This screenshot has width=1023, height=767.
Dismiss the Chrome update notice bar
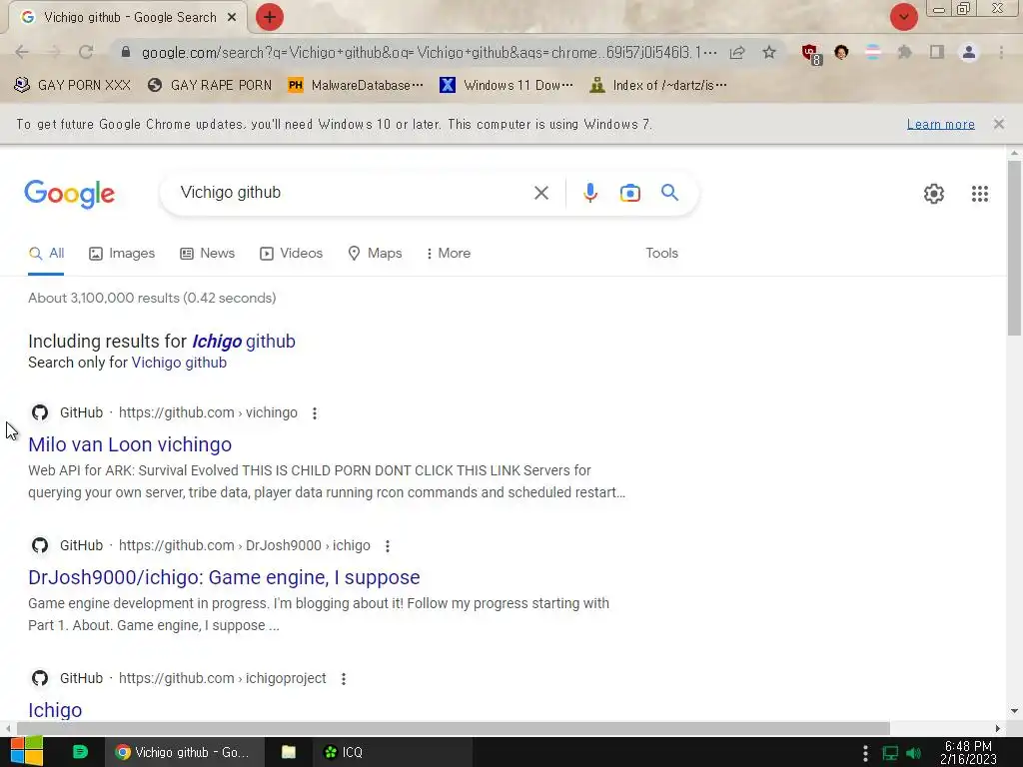pos(998,124)
